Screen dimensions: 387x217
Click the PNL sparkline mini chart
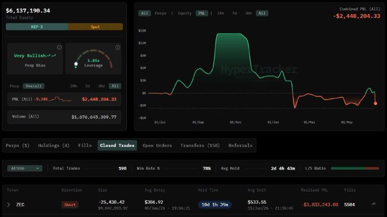click(60, 99)
